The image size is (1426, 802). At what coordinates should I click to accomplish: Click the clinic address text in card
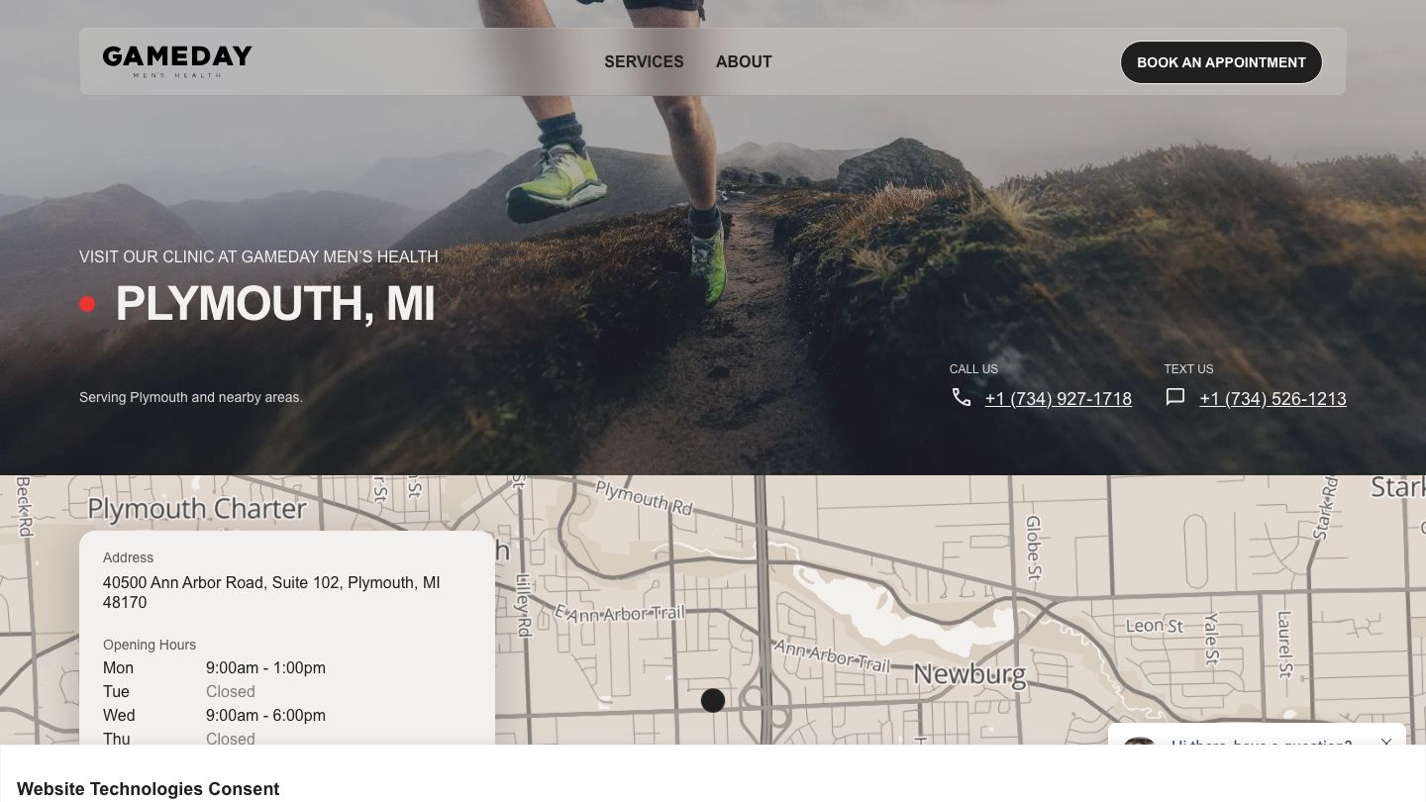pos(271,592)
